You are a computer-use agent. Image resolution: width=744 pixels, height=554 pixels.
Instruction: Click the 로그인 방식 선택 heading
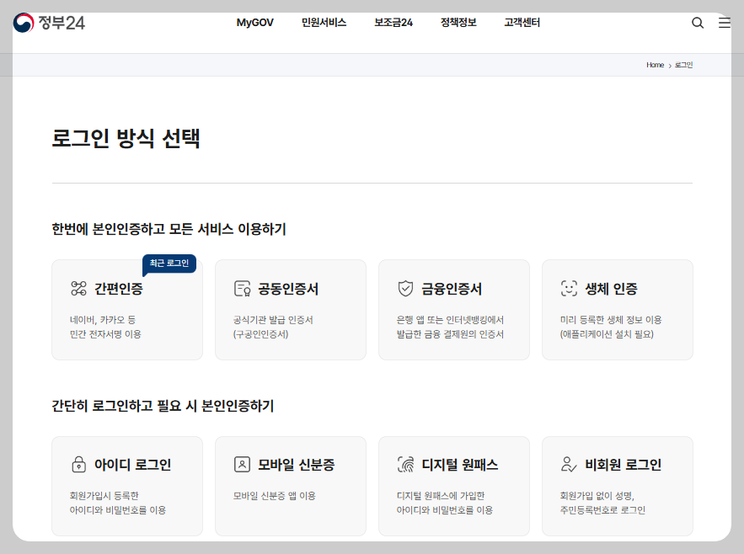coord(126,138)
